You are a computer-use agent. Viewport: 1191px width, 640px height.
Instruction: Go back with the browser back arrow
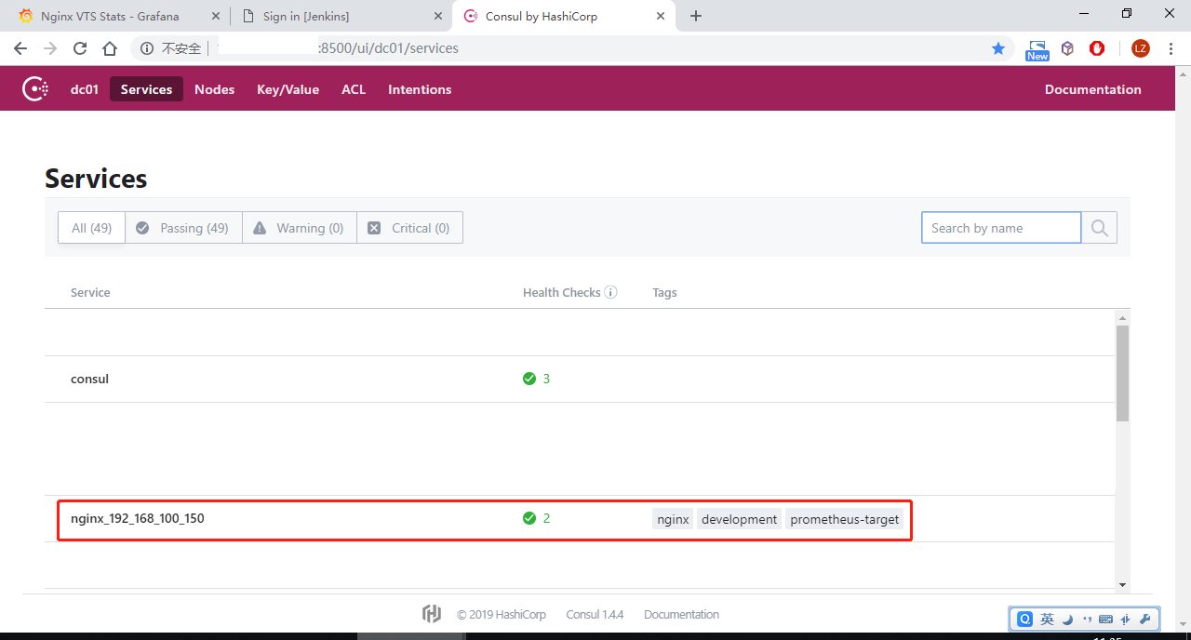[20, 48]
